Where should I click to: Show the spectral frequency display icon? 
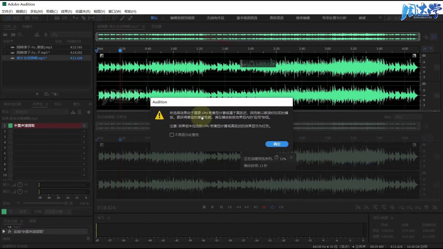tap(57, 18)
